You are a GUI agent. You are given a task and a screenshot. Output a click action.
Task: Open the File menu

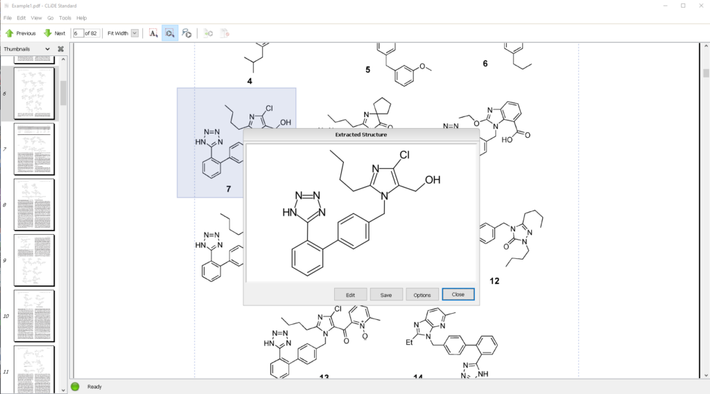pyautogui.click(x=8, y=18)
